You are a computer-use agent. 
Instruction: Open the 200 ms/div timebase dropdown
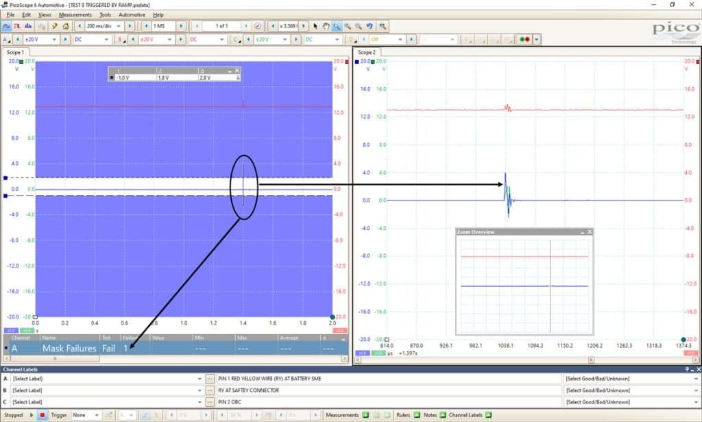119,26
